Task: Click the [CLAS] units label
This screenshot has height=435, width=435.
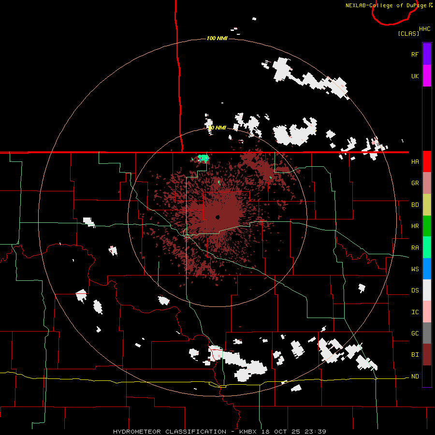Action: coord(408,33)
